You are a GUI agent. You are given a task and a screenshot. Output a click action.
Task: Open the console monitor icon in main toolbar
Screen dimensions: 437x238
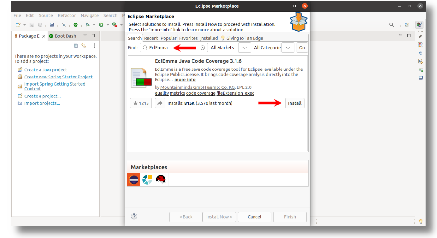(52, 25)
